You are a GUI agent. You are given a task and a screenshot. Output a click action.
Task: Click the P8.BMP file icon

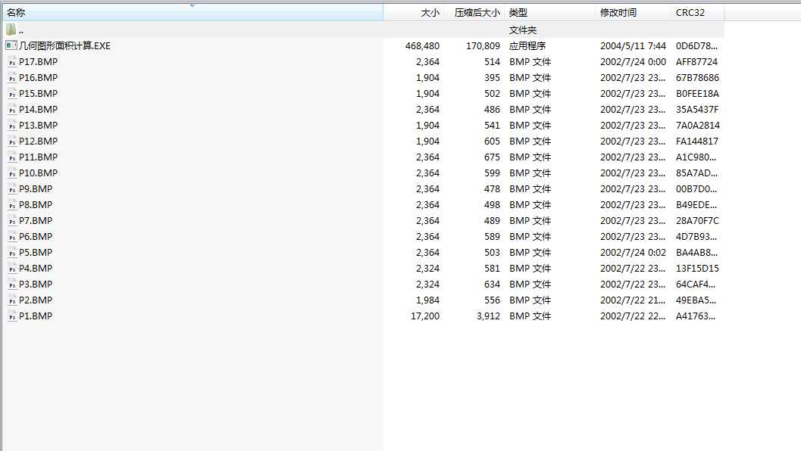point(12,204)
